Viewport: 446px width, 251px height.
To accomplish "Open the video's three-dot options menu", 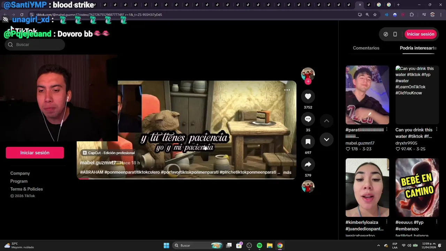I will (287, 90).
